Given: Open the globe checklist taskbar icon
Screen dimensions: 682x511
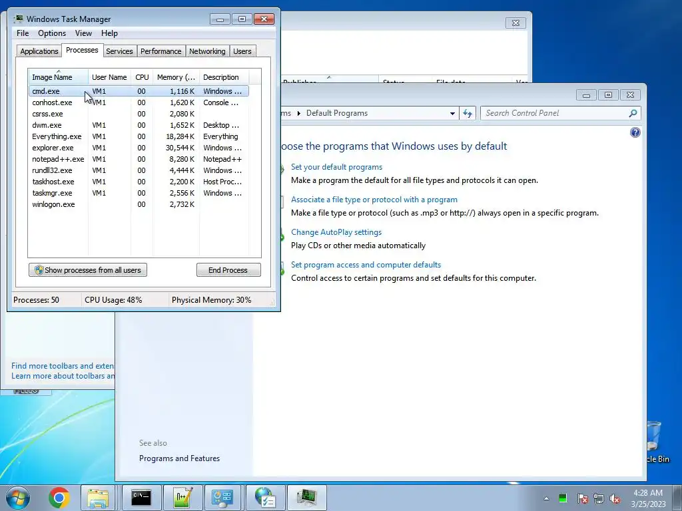Looking at the screenshot, I should 265,498.
